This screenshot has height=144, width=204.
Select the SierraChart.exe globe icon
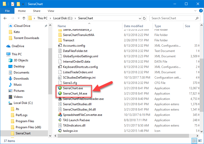60,88
